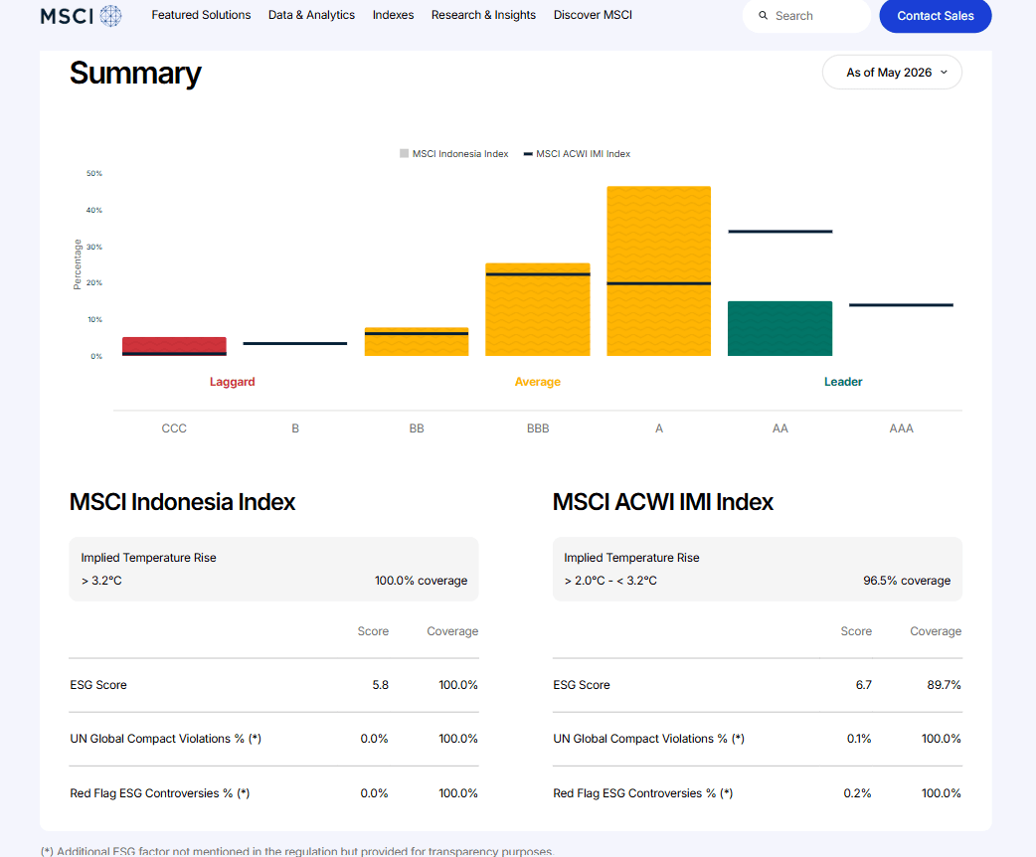Click ACWI UN Global Compact value 0.1%
Image resolution: width=1036 pixels, height=857 pixels.
(x=859, y=738)
